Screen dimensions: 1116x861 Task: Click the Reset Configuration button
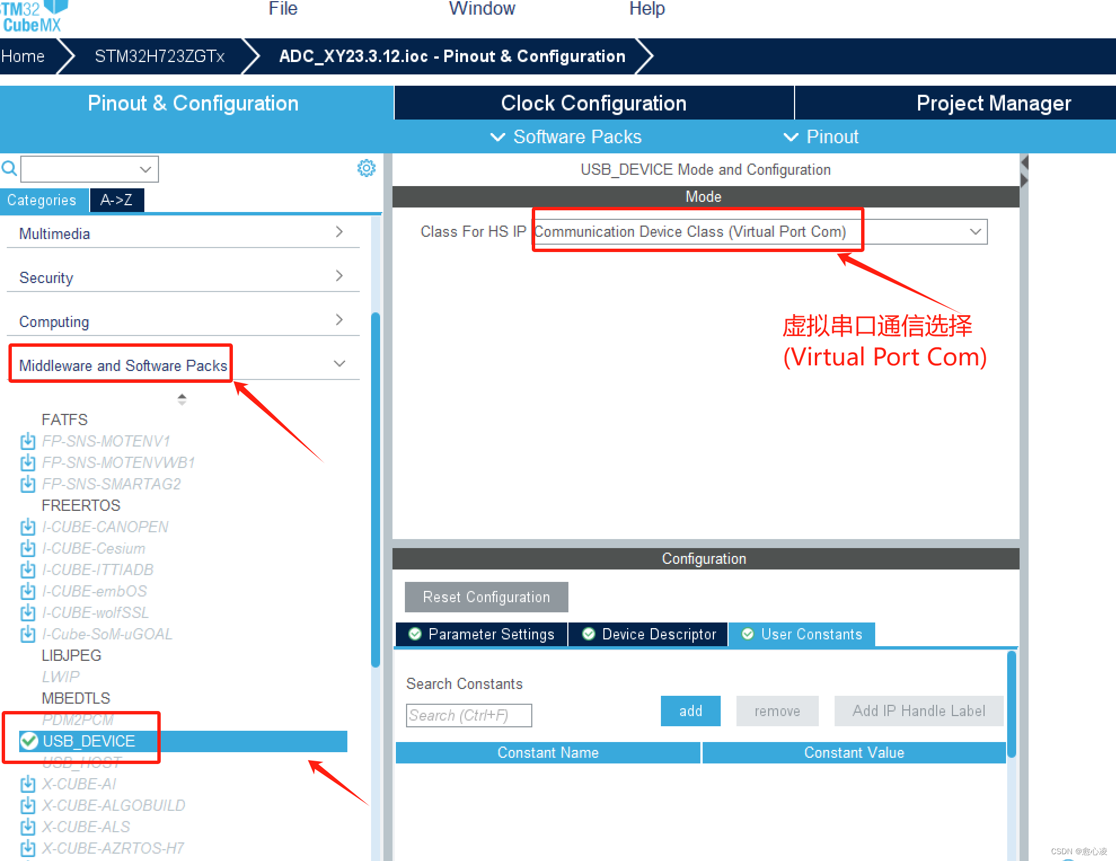[x=486, y=597]
